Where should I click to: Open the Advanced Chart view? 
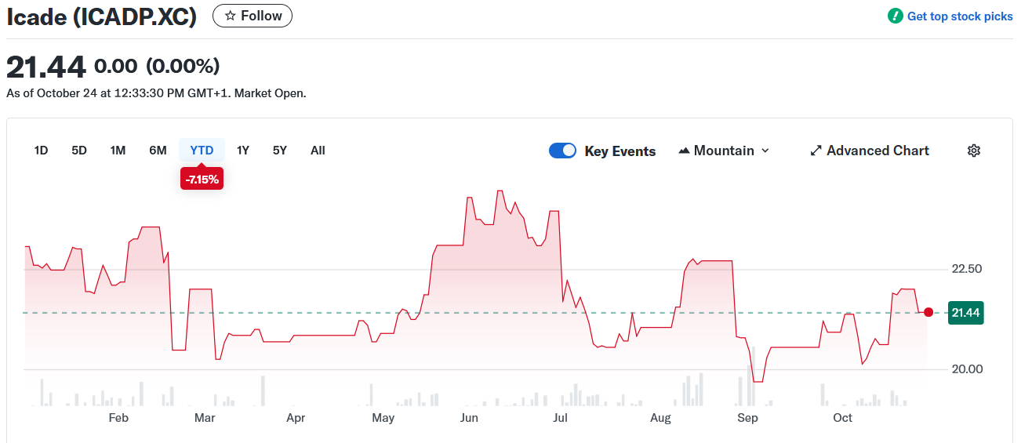(870, 151)
